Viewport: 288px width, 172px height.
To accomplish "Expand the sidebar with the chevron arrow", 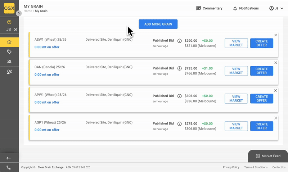I will click(19, 13).
